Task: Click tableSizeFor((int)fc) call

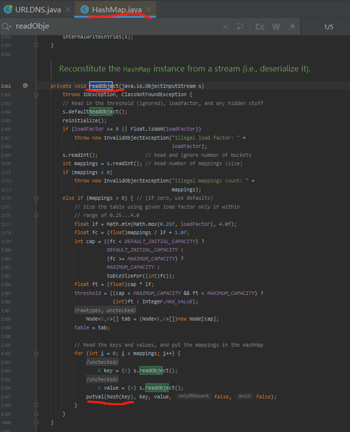Action: 140,276
